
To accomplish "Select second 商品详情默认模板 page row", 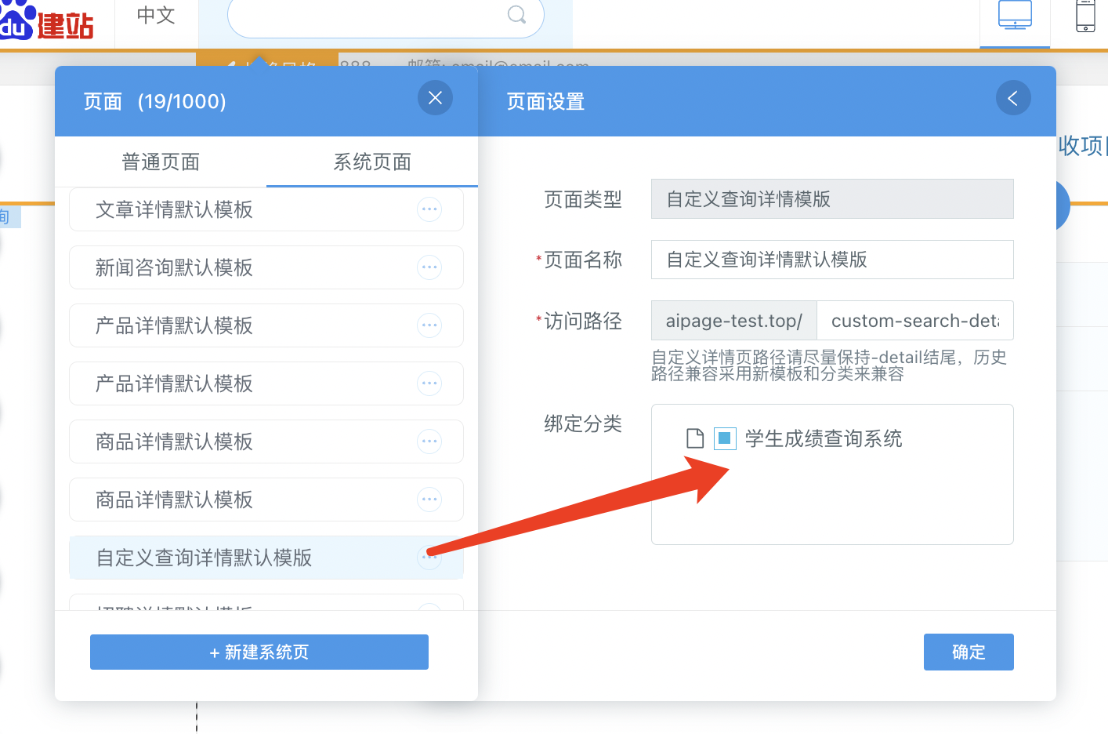I will pos(266,500).
